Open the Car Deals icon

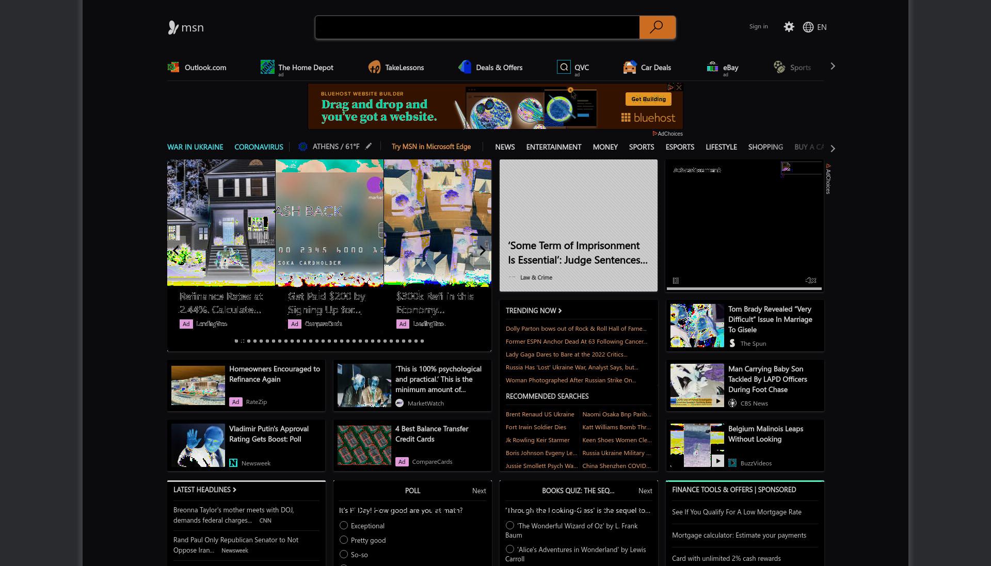[x=630, y=67]
